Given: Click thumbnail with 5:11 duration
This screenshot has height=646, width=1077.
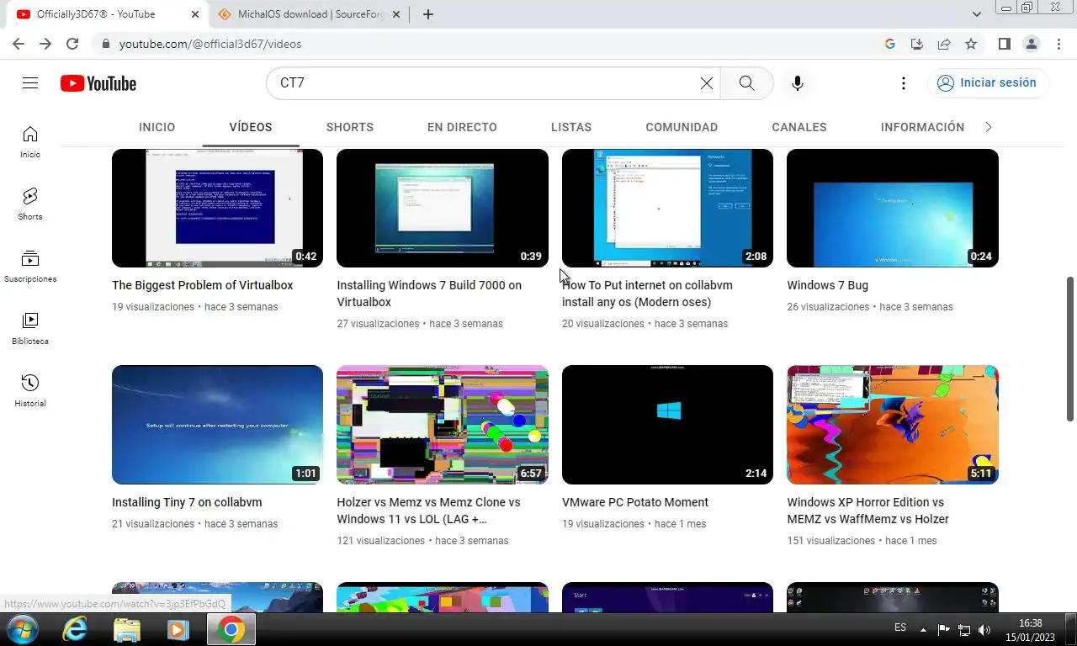Looking at the screenshot, I should point(893,425).
